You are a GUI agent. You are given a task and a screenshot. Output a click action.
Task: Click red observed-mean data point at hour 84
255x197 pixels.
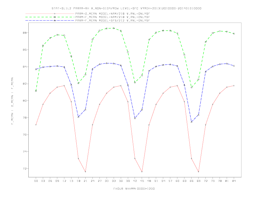234,86
